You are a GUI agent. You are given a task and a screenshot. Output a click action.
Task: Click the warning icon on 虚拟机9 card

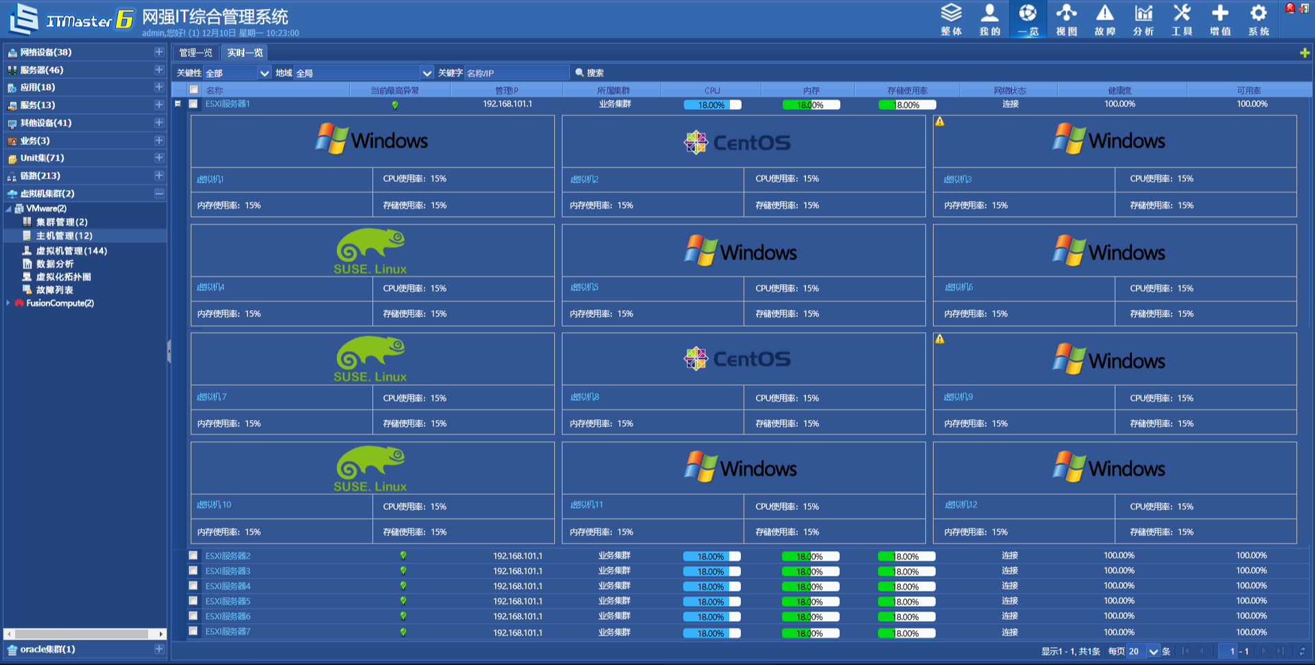pos(940,339)
